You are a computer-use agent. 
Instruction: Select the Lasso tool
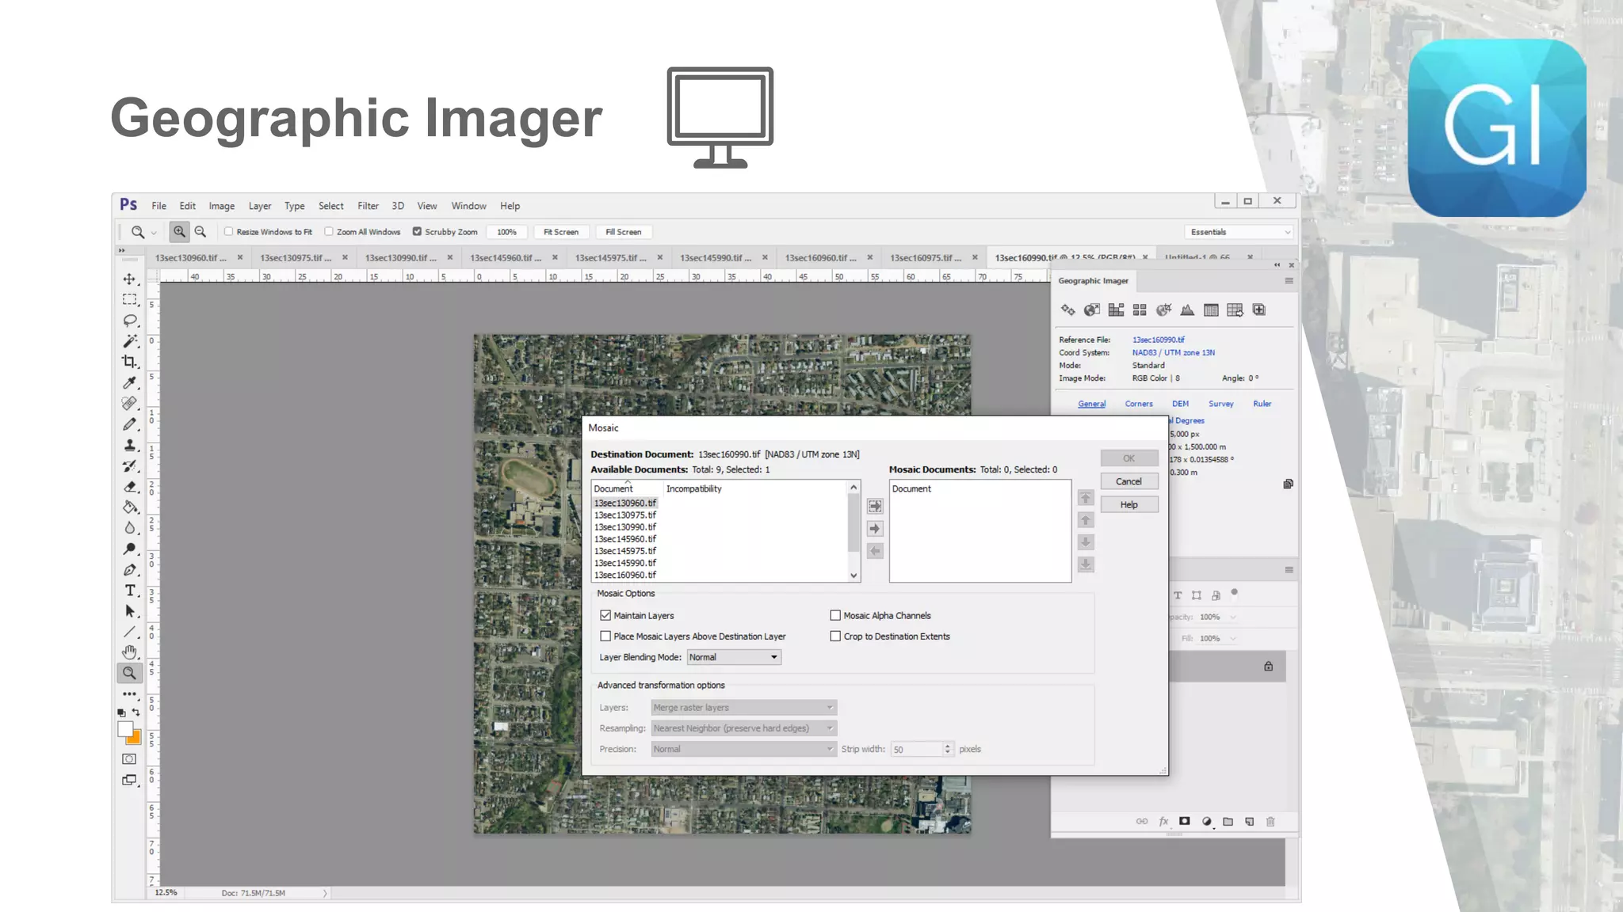pyautogui.click(x=129, y=321)
